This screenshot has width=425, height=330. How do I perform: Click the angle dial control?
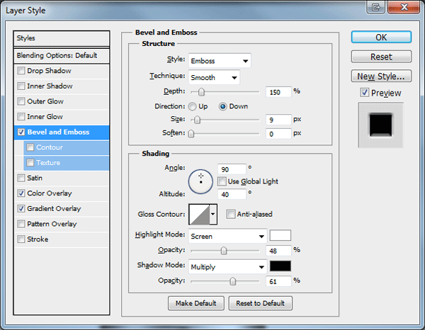pos(200,182)
